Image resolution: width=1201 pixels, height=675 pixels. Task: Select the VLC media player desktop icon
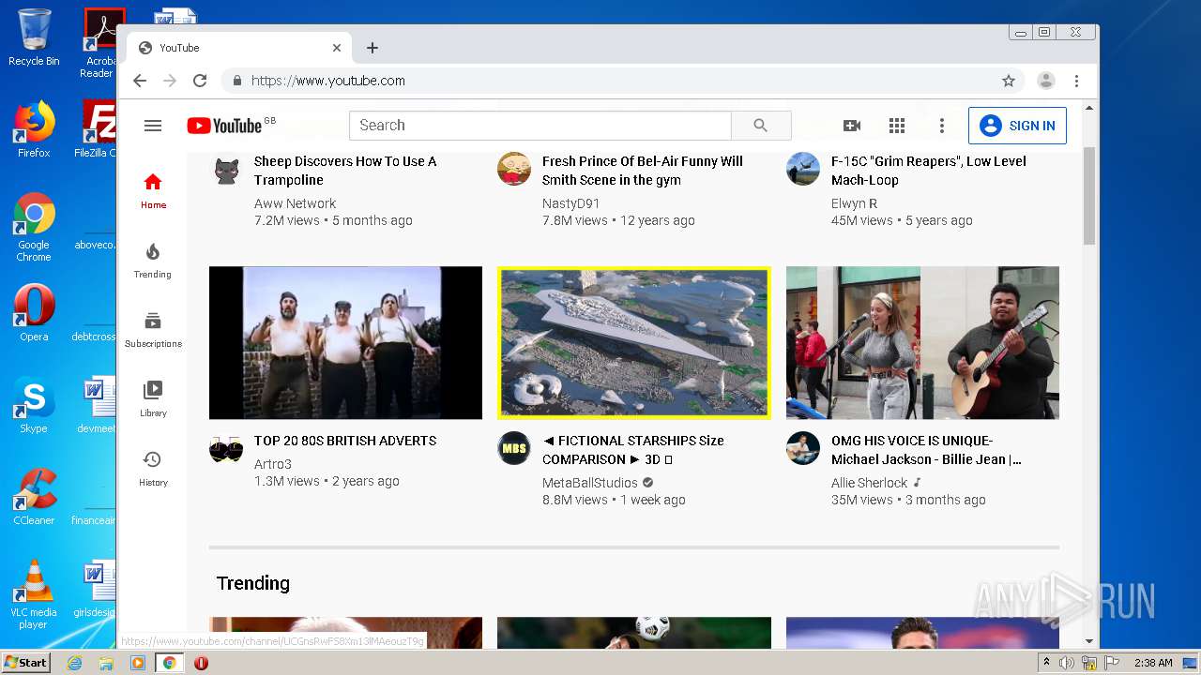(x=34, y=594)
